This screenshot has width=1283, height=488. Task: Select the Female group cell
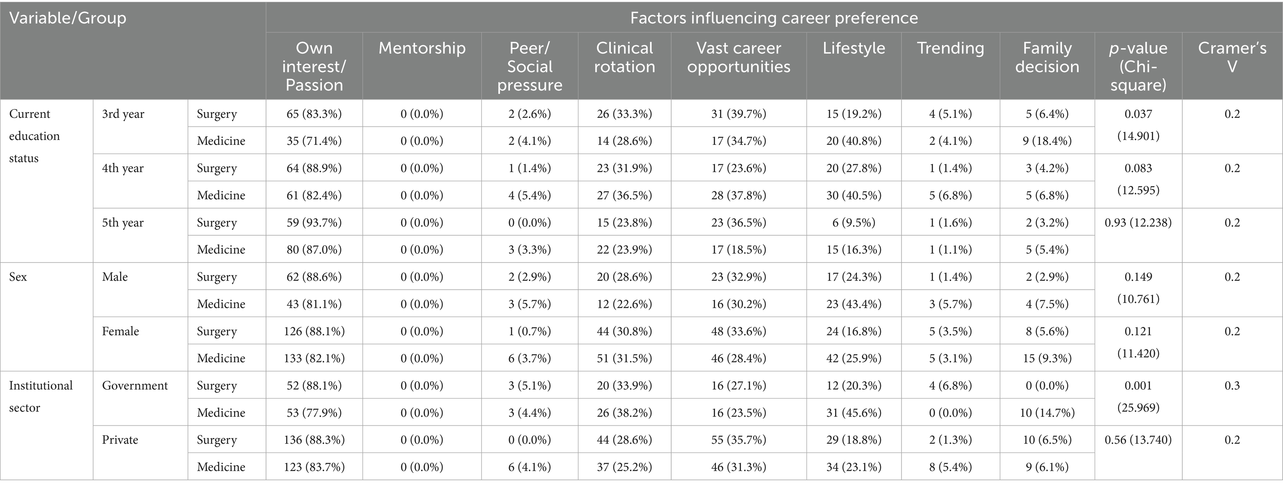(x=121, y=331)
